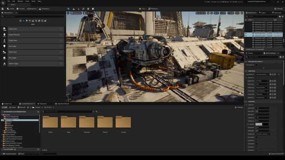Switch to the Landscape mode icon

click(x=73, y=9)
